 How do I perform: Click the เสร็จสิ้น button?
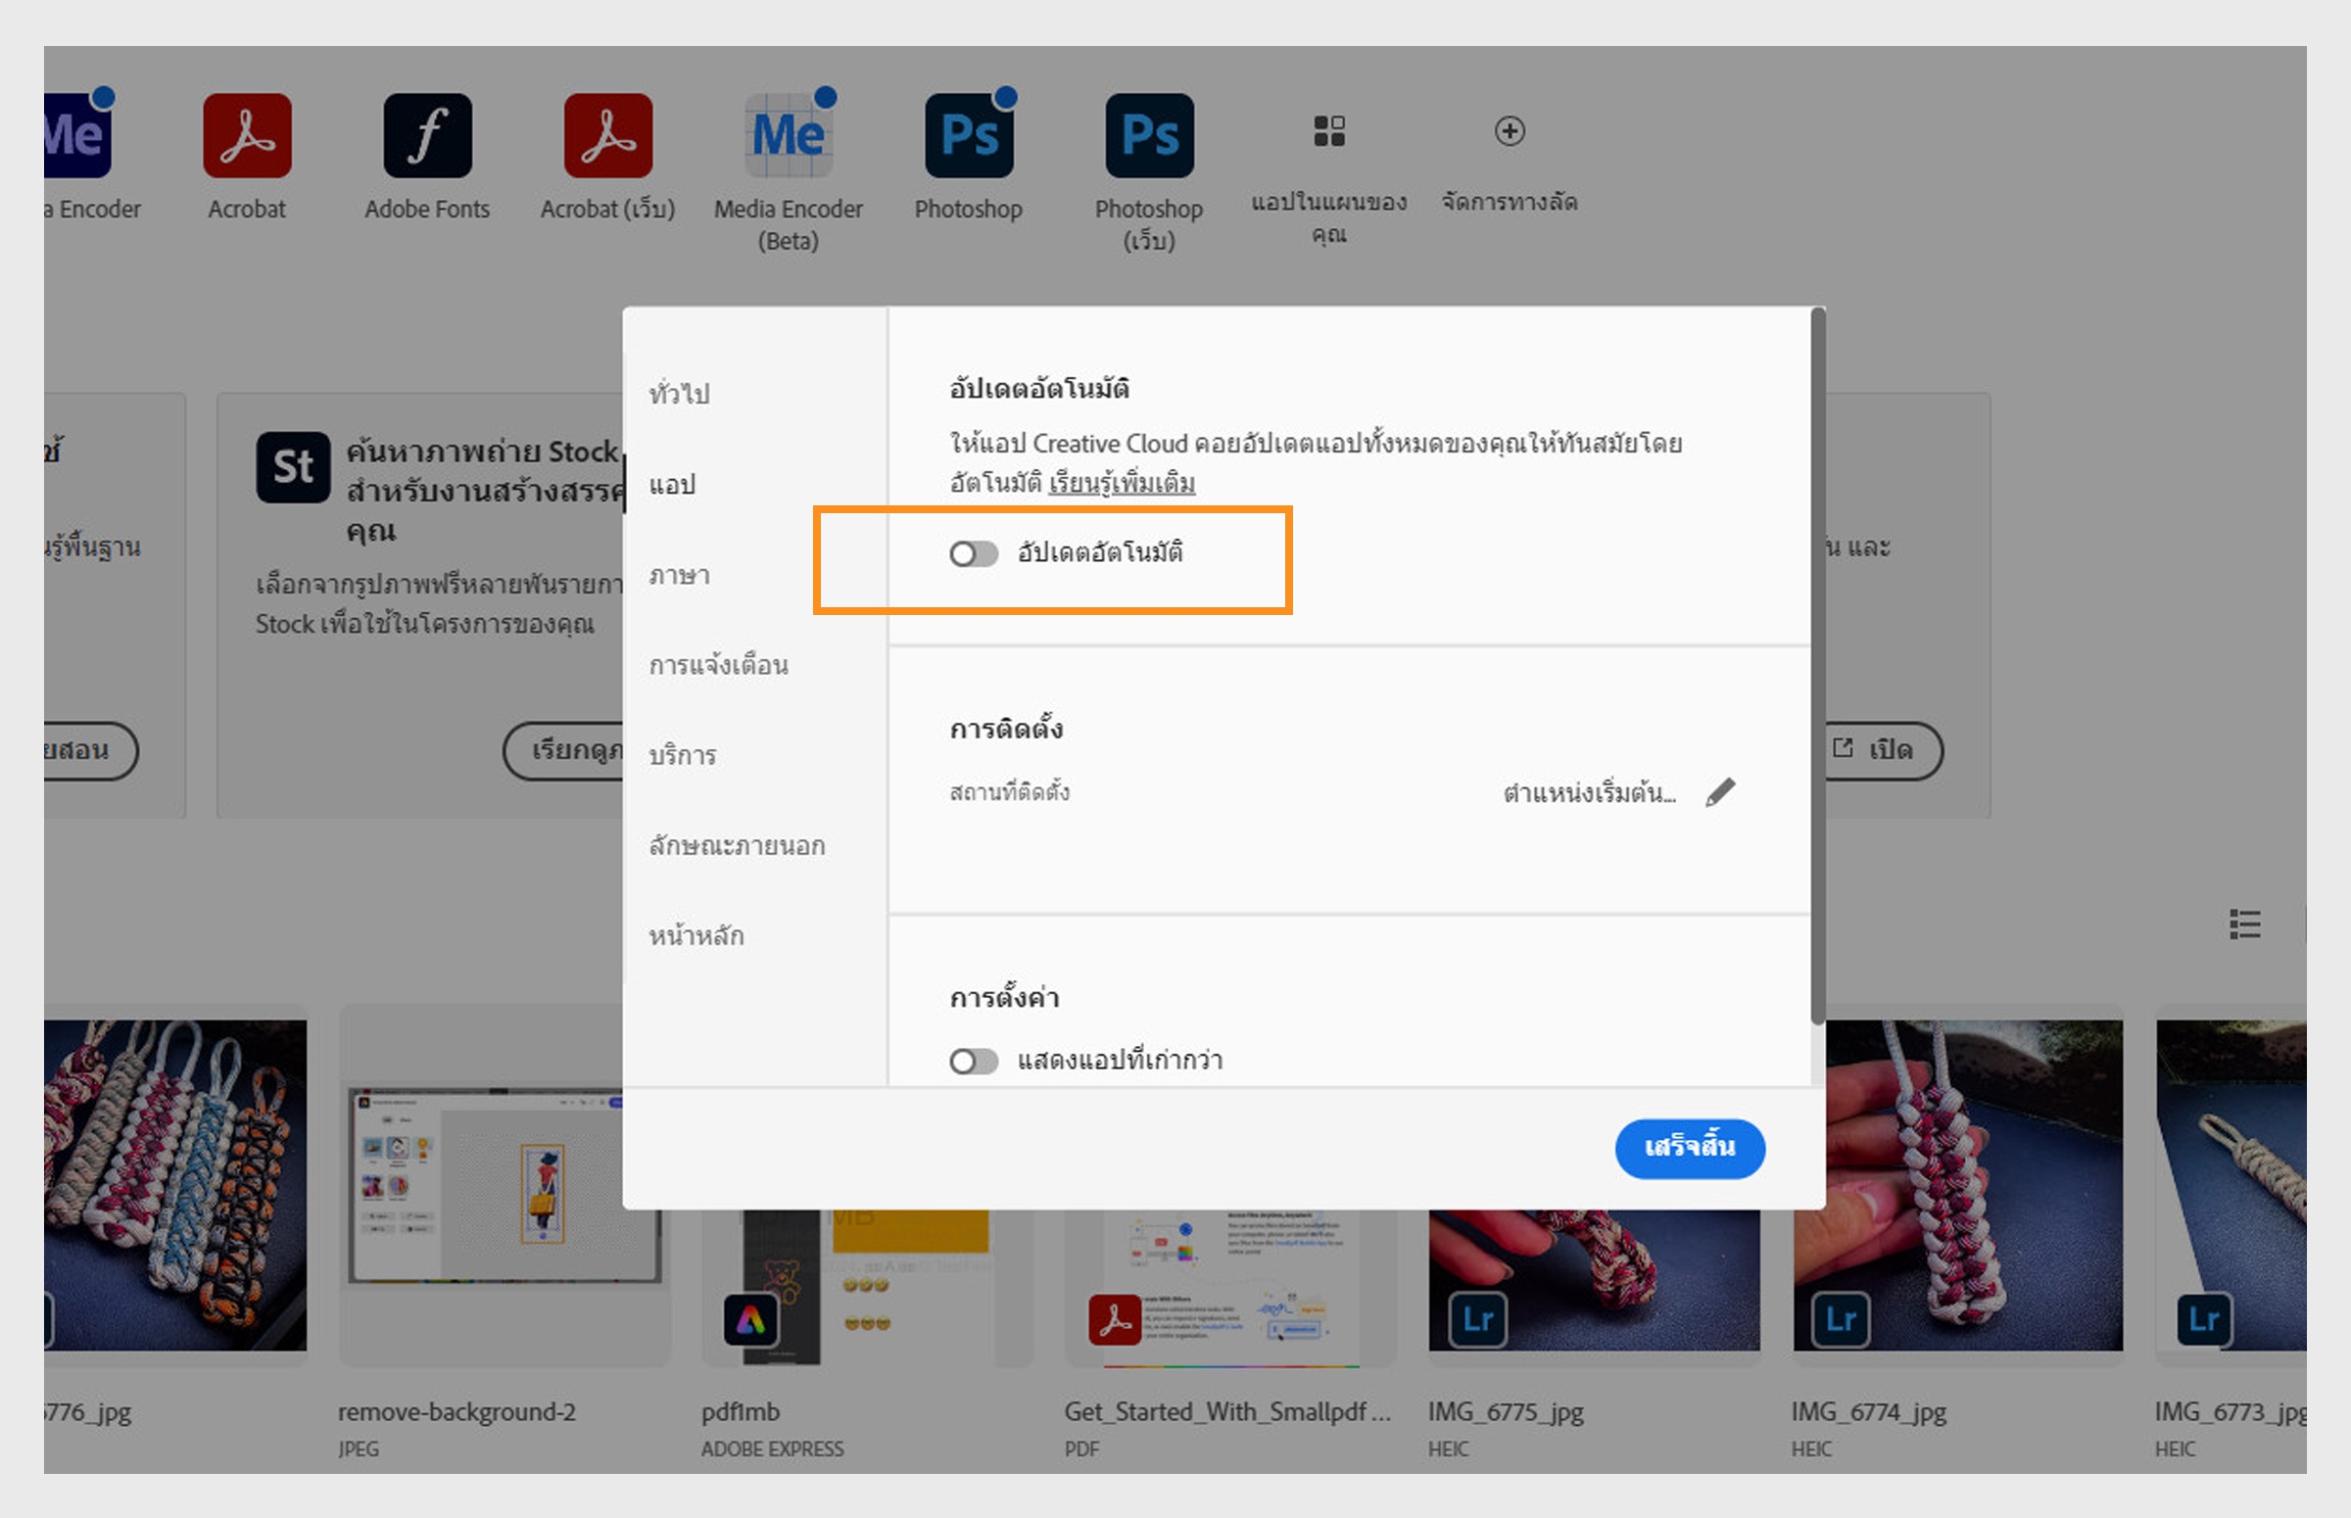click(1690, 1149)
